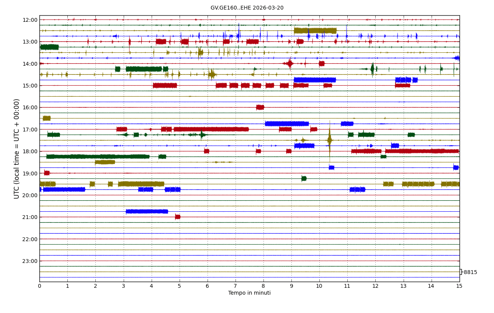Select the long red burst on the 17:00 trace
Screen dimensions: 494x313
tap(211, 129)
